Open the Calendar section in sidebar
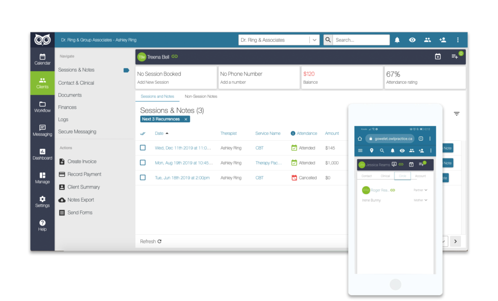498x301 pixels. pos(42,59)
